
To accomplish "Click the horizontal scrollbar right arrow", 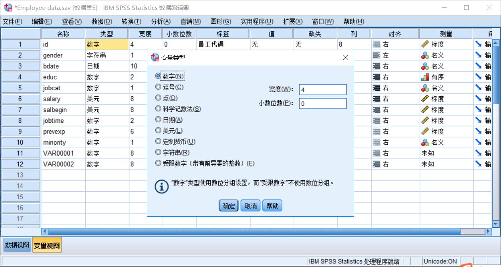I will 488,231.
